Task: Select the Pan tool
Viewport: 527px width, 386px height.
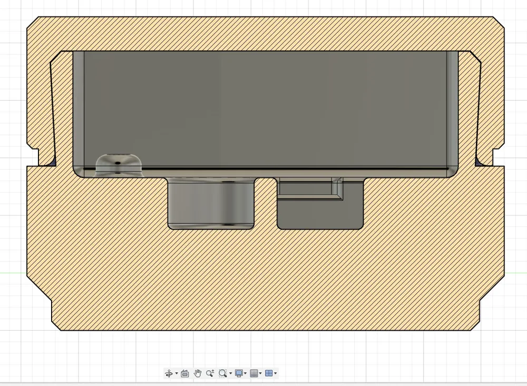Action: point(198,373)
